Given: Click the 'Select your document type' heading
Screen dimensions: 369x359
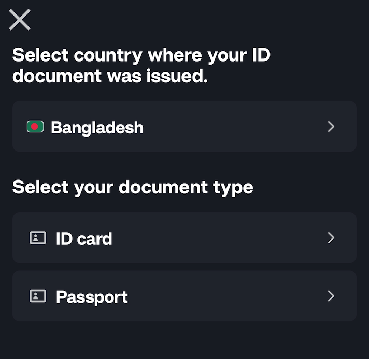Looking at the screenshot, I should click(x=133, y=188).
